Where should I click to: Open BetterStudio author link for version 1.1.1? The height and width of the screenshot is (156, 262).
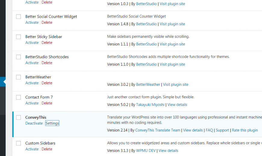[x=146, y=44]
